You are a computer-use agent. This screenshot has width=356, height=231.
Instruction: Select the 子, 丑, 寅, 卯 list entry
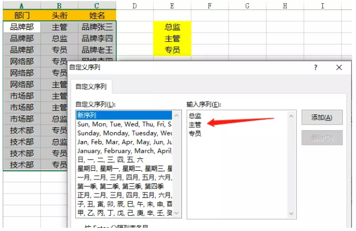(x=124, y=204)
